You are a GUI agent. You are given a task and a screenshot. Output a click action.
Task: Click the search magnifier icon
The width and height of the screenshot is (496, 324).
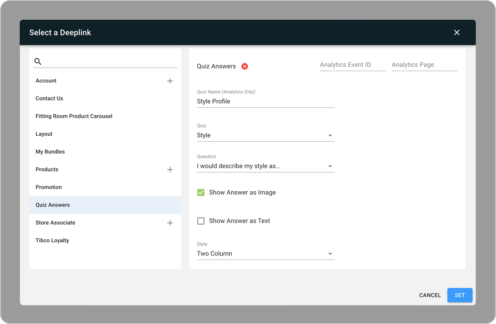tap(38, 61)
